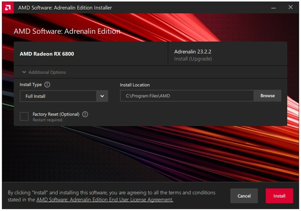
Task: Click the Install Type dropdown arrow
Action: point(102,96)
